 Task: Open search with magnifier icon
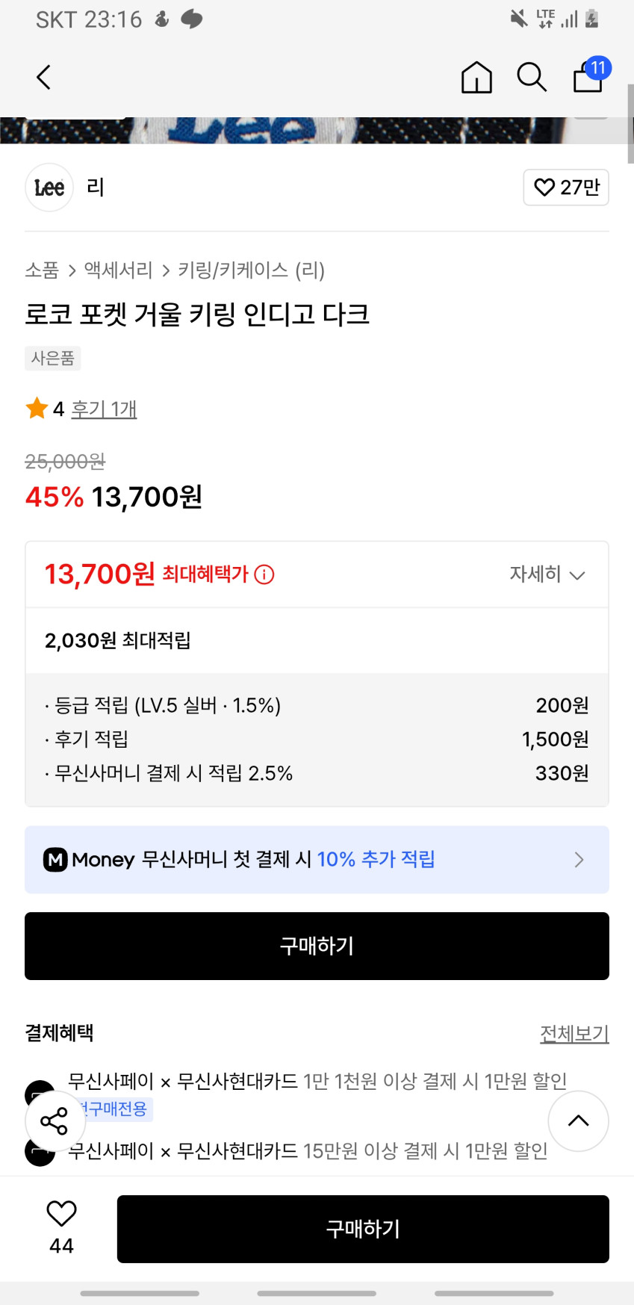tap(532, 77)
